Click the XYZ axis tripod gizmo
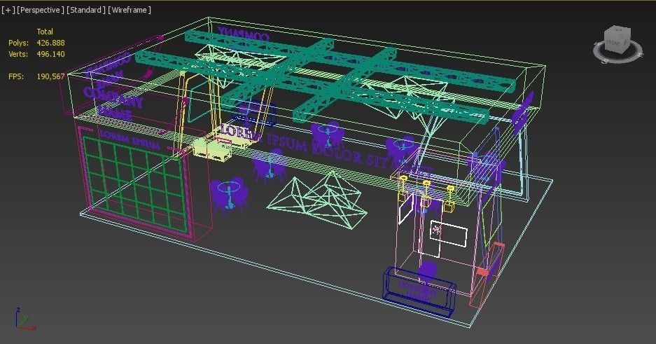This screenshot has width=656, height=344. click(25, 319)
